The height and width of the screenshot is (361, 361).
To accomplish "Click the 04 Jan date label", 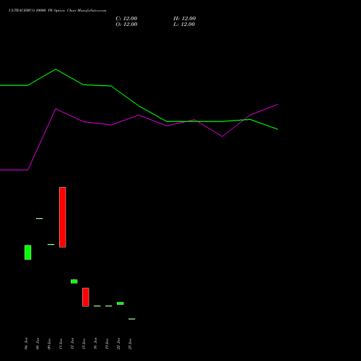I will [26, 344].
